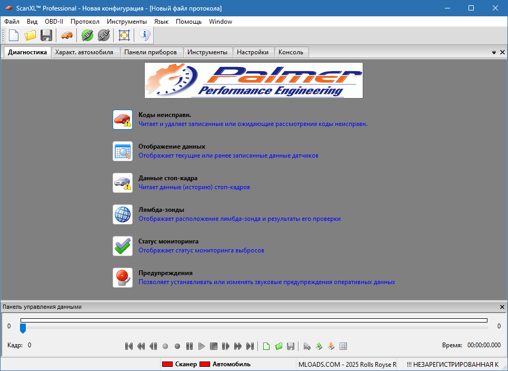Viewport: 508px width, 371px height.
Task: Open the Коды неисправн. trouble codes icon
Action: pyautogui.click(x=122, y=119)
